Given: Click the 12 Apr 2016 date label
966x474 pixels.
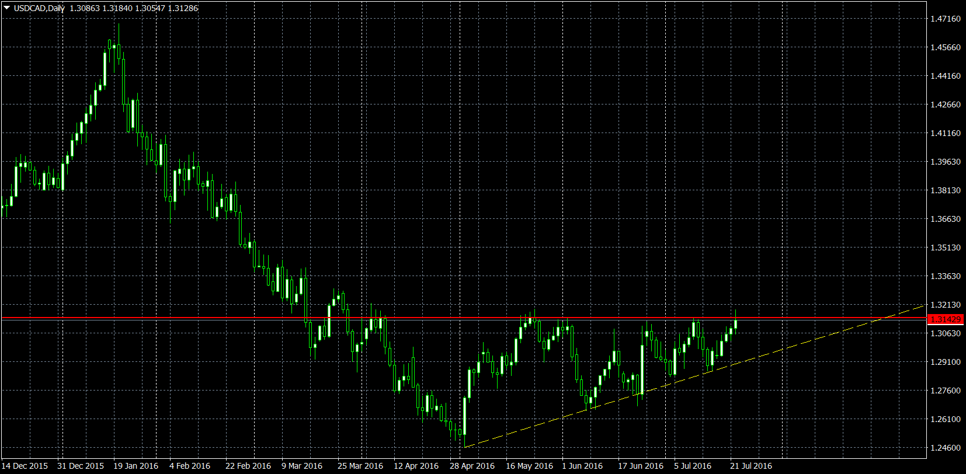Looking at the screenshot, I should point(416,466).
